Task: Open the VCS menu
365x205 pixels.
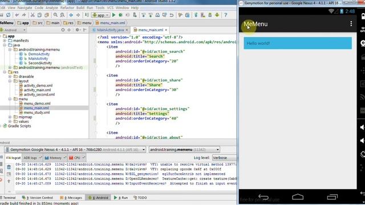Action: 110,7
